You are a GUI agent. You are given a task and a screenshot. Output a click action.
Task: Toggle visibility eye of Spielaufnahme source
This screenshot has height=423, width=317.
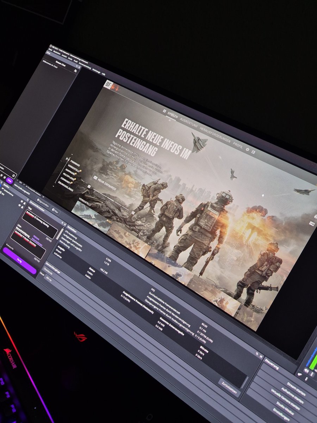22,201
